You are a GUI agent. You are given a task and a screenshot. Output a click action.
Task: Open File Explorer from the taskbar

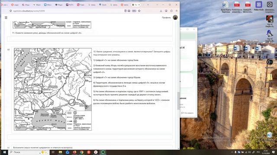pos(61,152)
